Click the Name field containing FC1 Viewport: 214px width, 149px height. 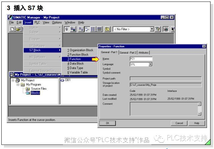pyautogui.click(x=141, y=59)
